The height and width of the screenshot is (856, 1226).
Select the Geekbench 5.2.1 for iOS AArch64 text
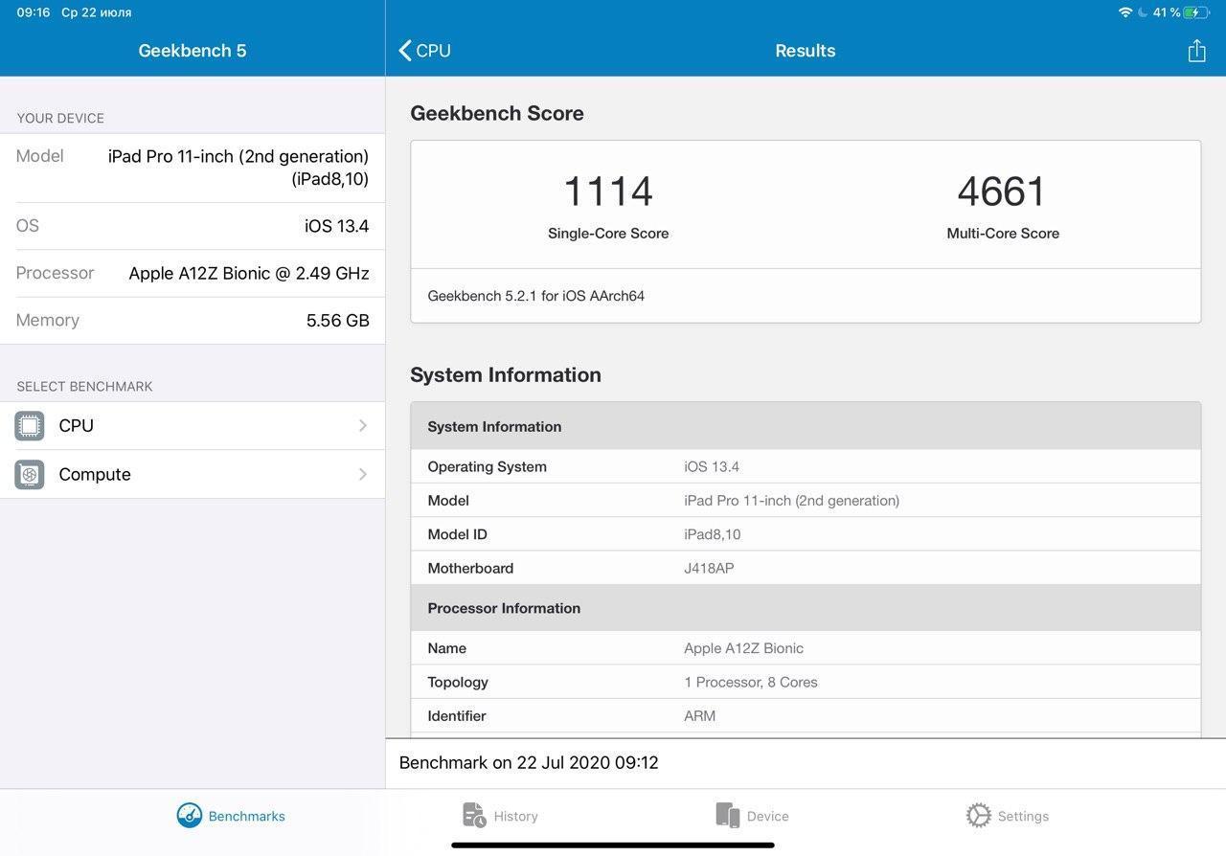tap(536, 296)
